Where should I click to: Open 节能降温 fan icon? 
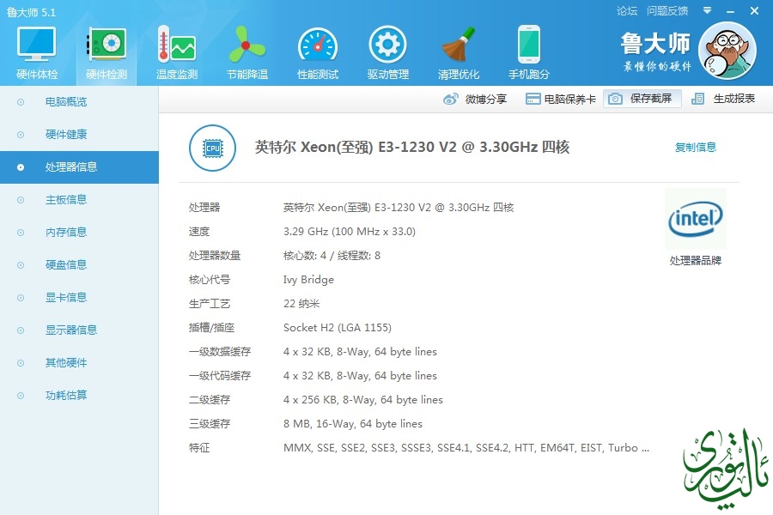[x=247, y=45]
